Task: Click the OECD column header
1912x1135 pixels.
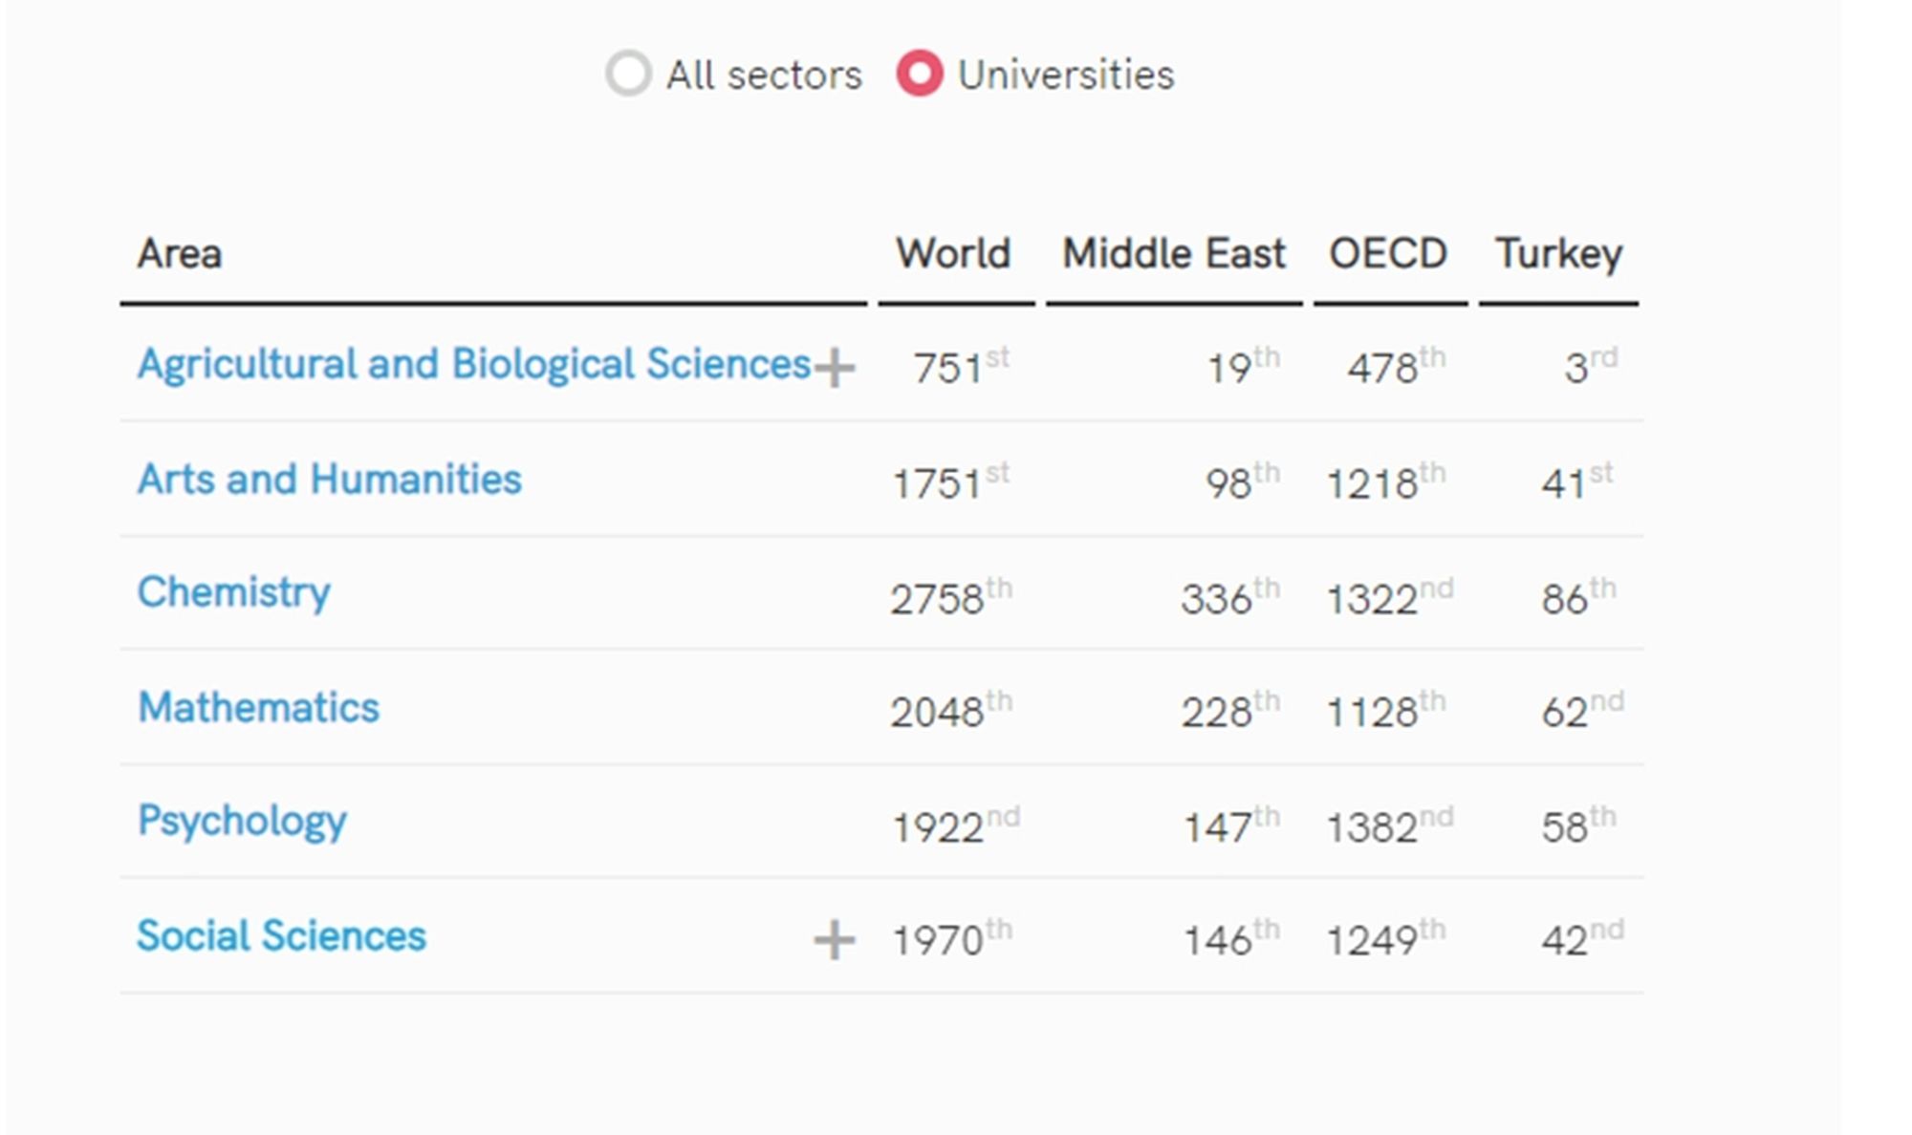Action: [x=1388, y=254]
